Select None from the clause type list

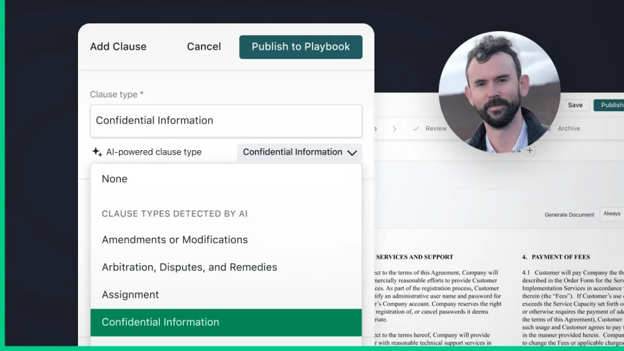pyautogui.click(x=114, y=179)
